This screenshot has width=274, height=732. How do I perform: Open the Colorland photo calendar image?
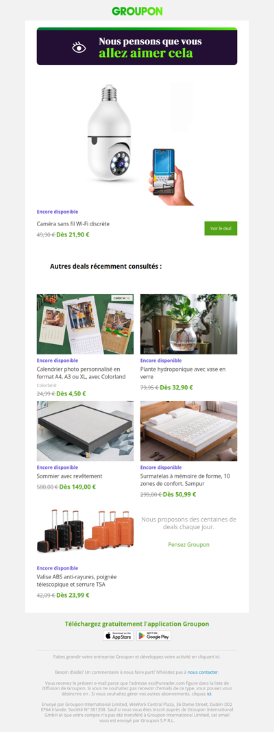(x=85, y=324)
